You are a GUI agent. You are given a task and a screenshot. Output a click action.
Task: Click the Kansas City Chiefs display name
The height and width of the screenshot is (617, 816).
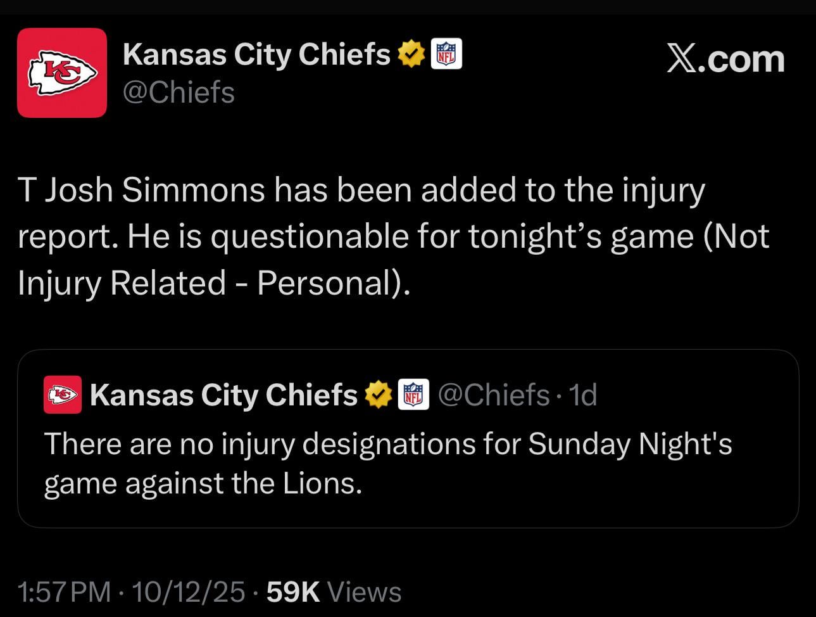(256, 53)
